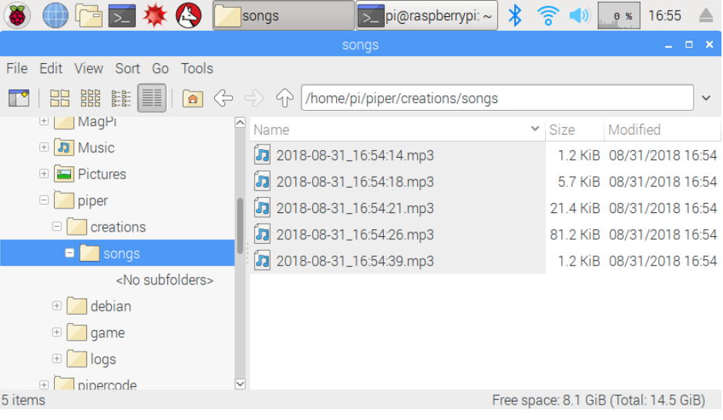
Task: Switch to thumbnail view
Action: [x=90, y=98]
